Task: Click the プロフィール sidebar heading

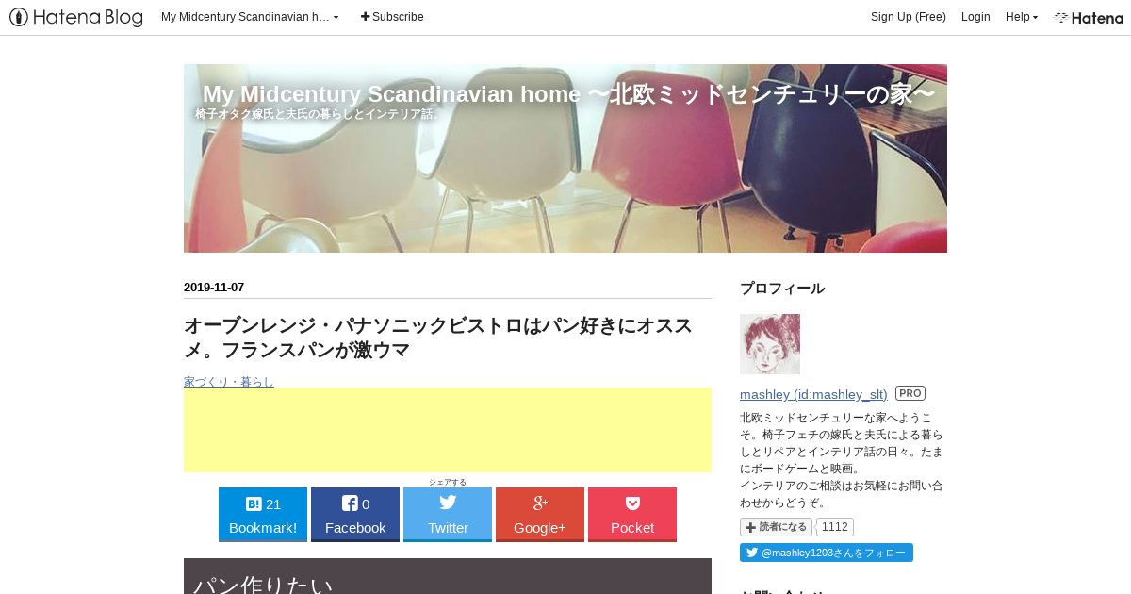Action: click(x=782, y=289)
